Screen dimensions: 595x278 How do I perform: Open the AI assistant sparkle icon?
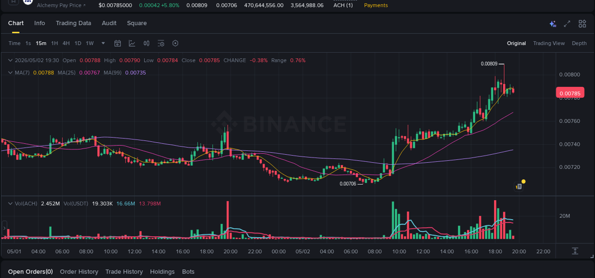click(x=553, y=24)
